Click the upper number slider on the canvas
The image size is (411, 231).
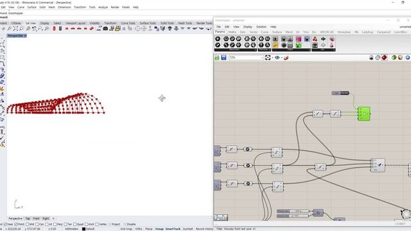click(x=293, y=211)
